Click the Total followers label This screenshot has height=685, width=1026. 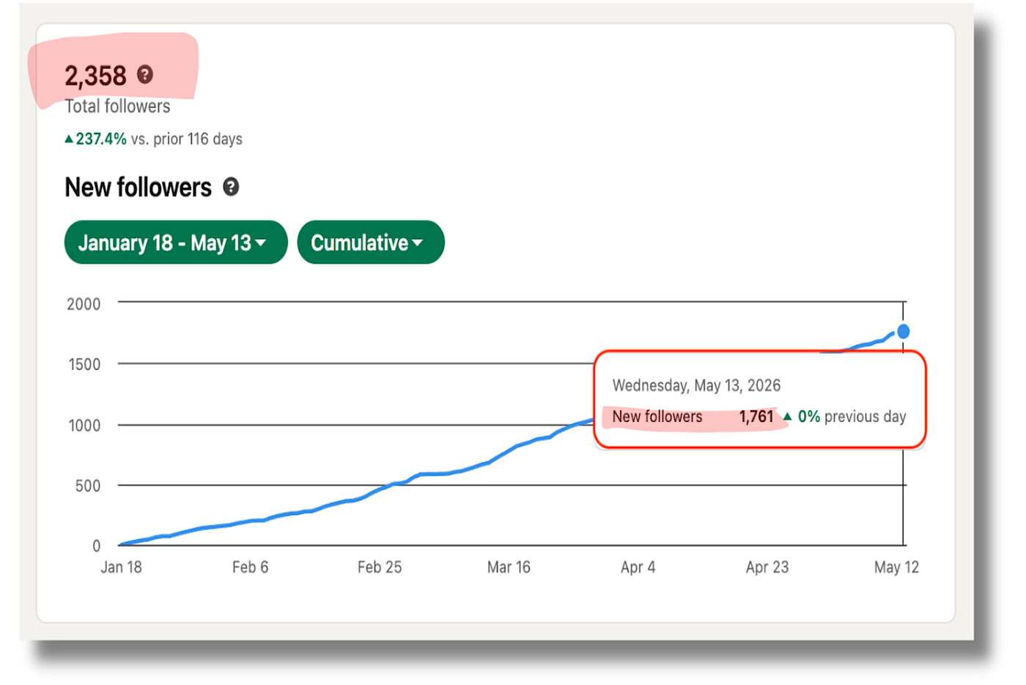(117, 107)
